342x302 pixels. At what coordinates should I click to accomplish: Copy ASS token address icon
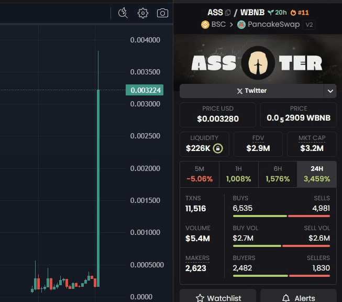pos(228,13)
